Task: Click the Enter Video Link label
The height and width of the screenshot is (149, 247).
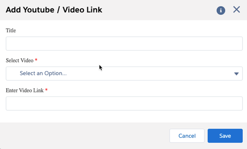Action: pos(25,90)
